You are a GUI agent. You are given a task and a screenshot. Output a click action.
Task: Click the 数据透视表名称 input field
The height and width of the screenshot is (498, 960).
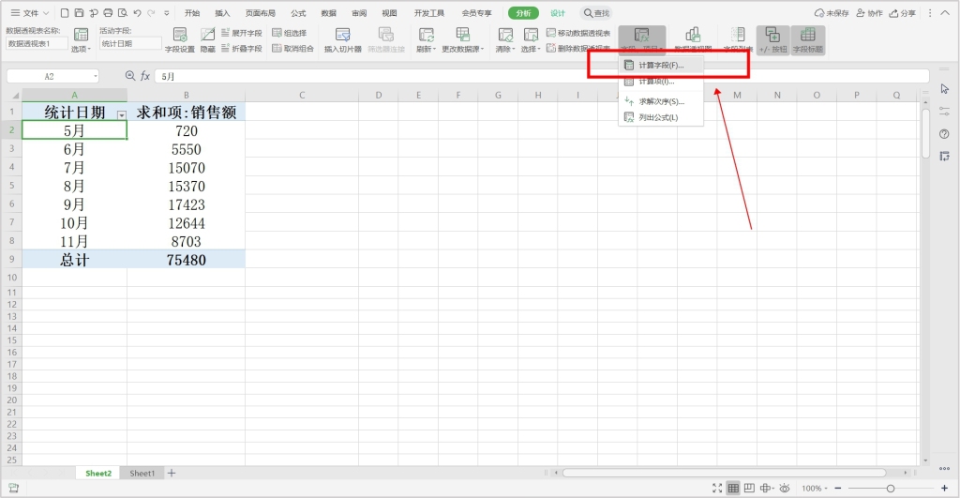37,43
